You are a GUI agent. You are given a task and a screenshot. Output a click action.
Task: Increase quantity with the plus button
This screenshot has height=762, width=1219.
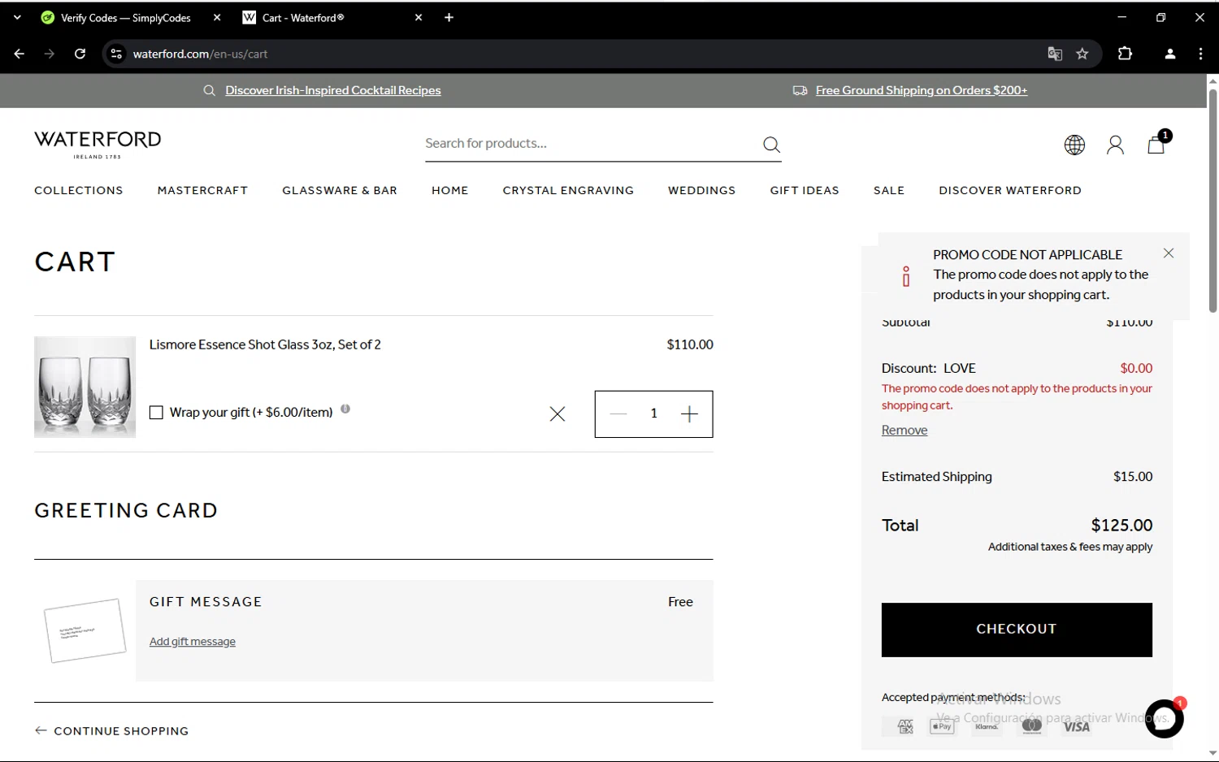click(x=689, y=413)
